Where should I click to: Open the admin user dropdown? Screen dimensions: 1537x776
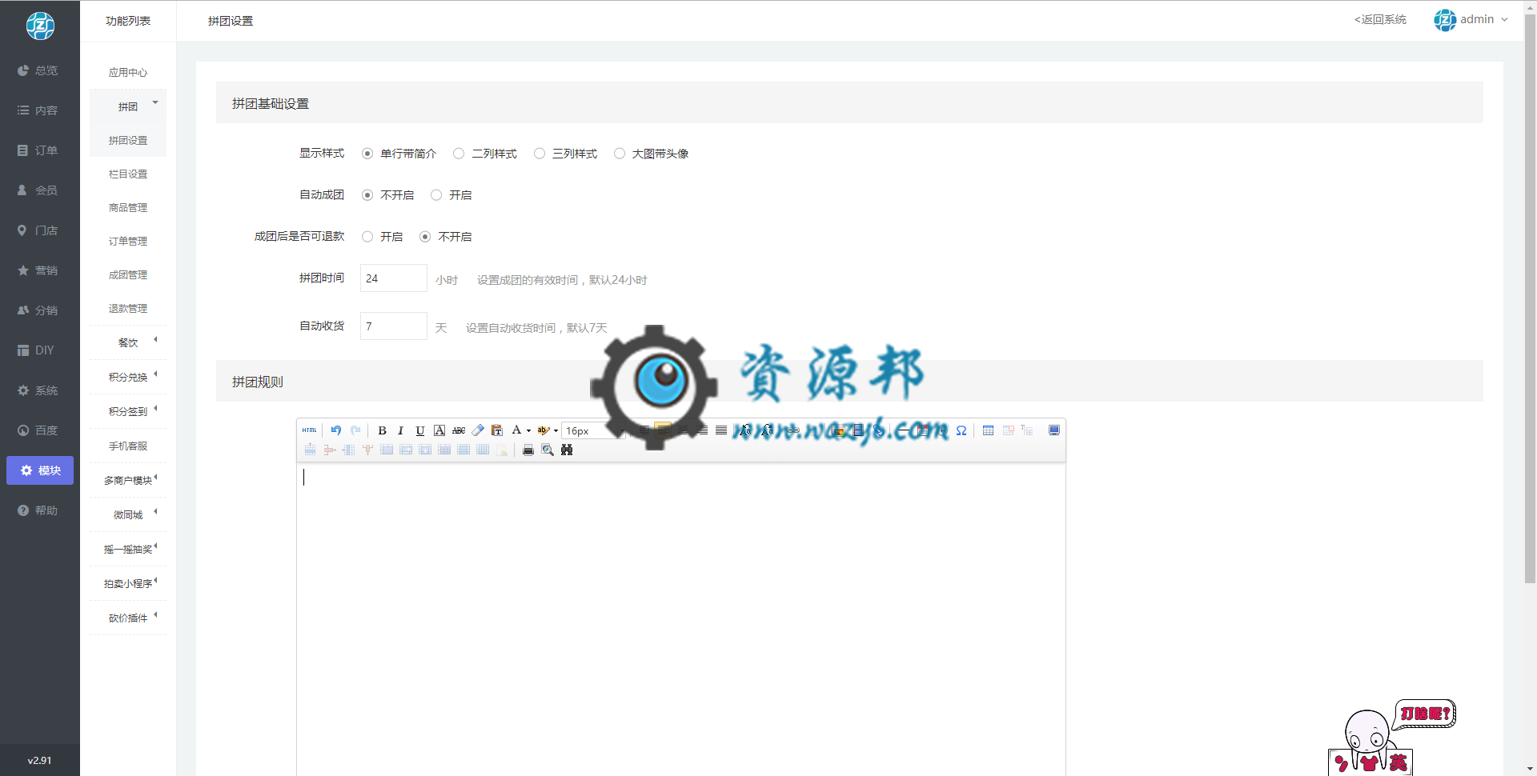click(1471, 19)
